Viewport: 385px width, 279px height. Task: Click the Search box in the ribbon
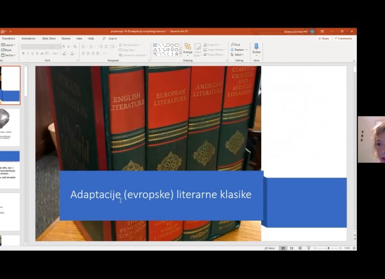coord(110,38)
